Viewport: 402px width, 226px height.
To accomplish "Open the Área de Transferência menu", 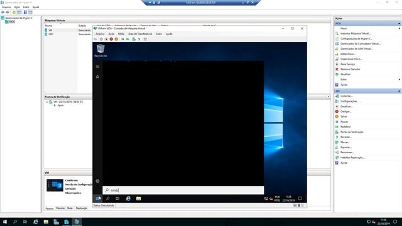I will coord(140,34).
